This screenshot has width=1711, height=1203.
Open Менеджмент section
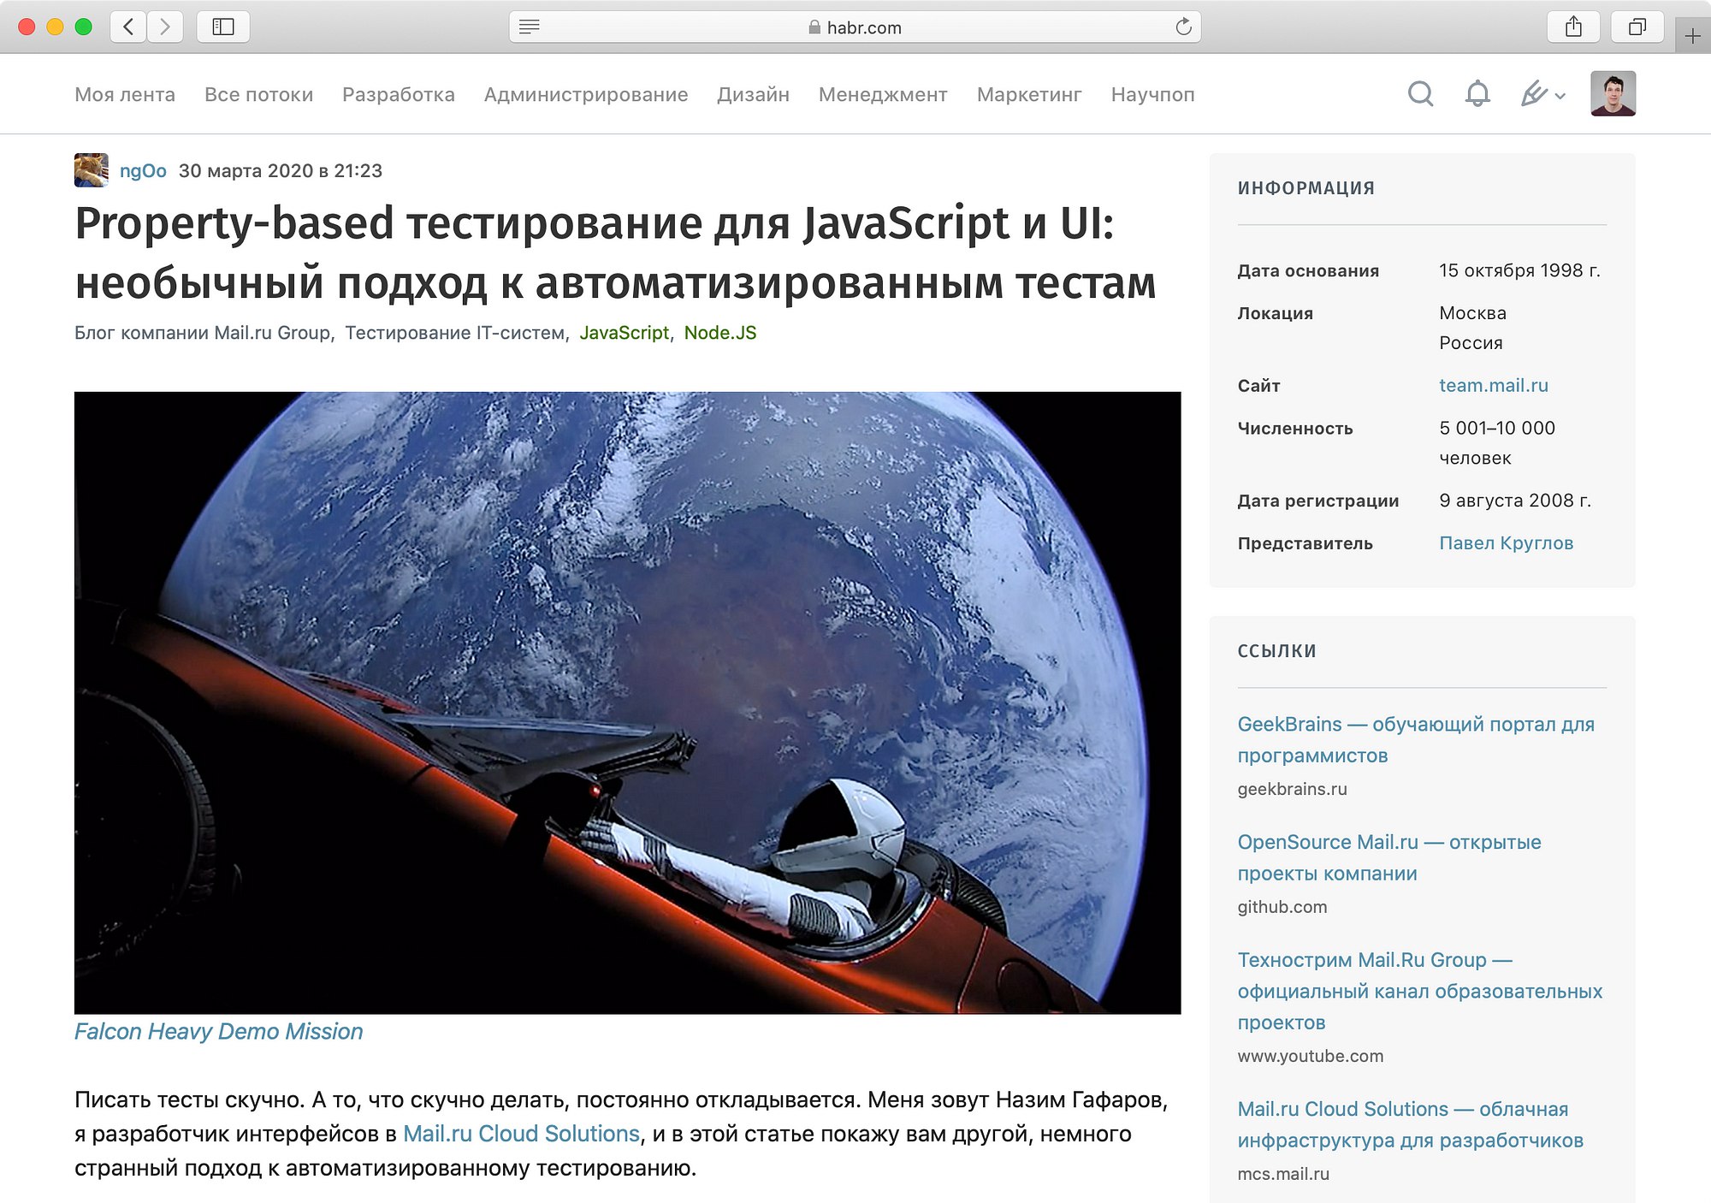pyautogui.click(x=883, y=95)
